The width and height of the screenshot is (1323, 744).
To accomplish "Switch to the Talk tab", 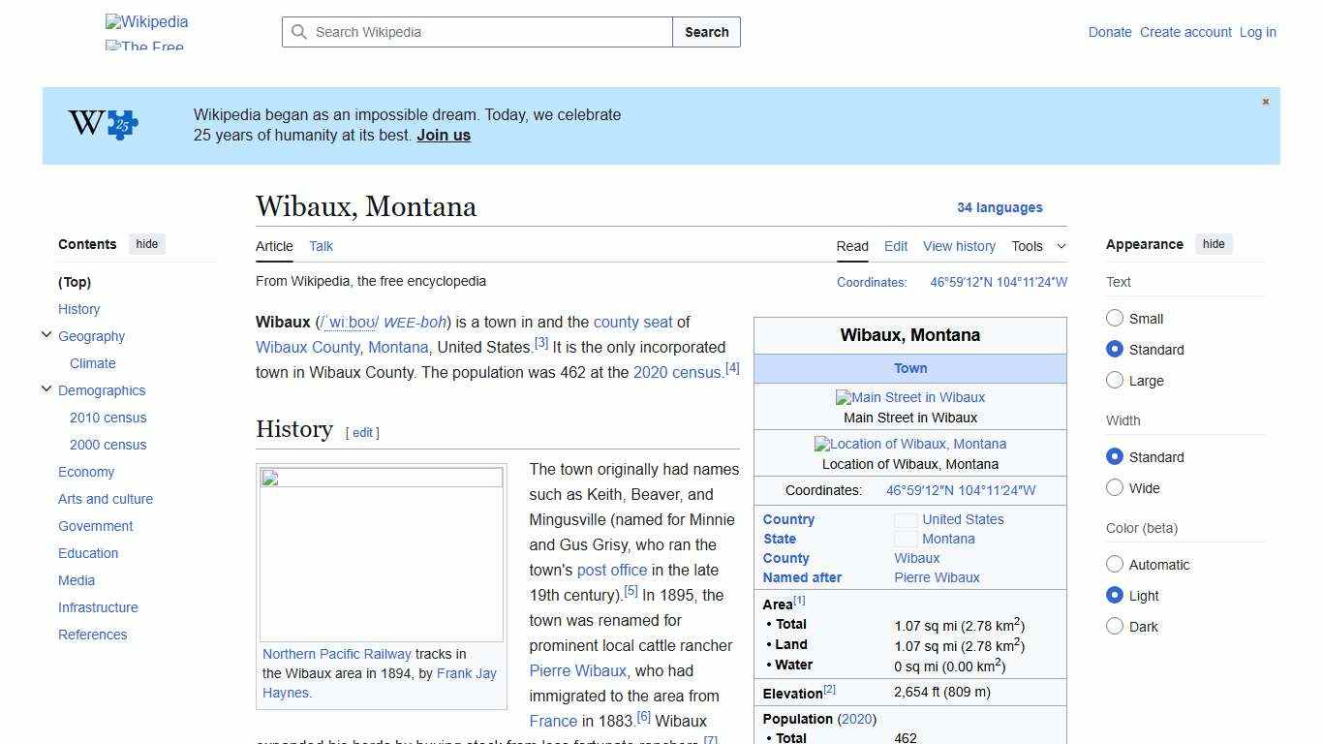I will coord(321,246).
